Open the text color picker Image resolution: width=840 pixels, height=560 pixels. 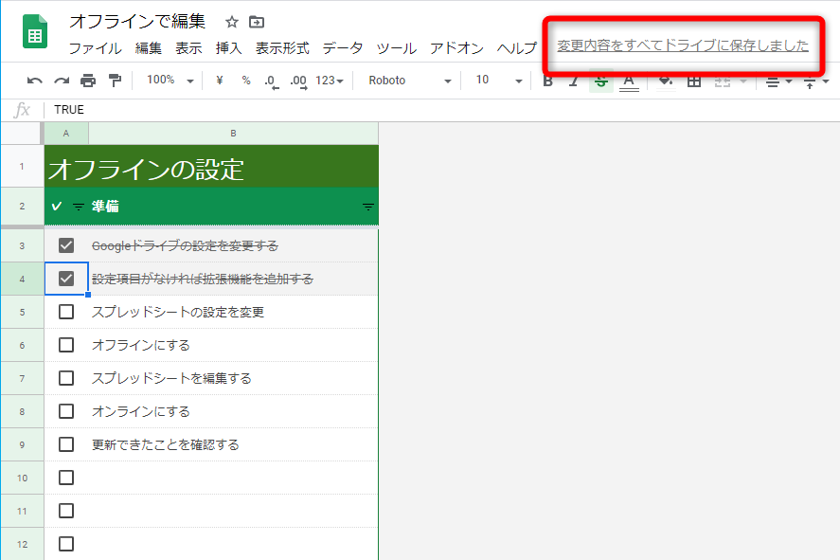tap(627, 81)
